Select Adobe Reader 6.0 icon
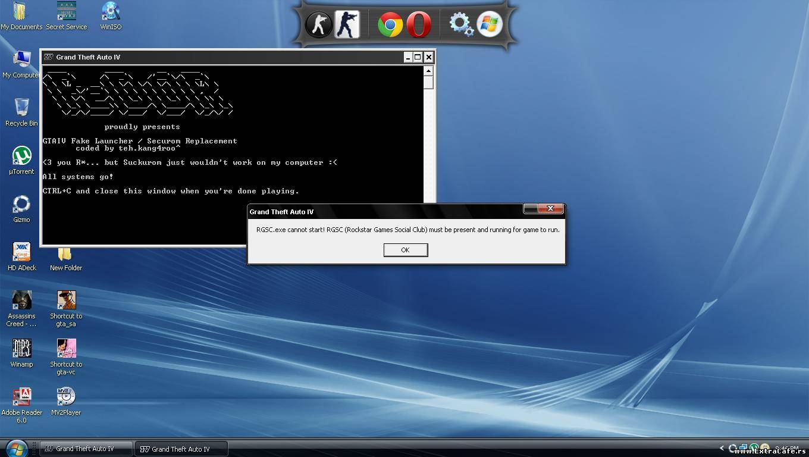 (21, 405)
